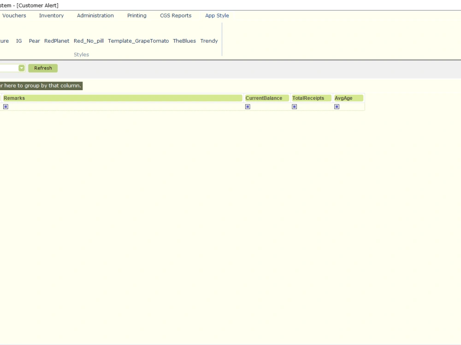This screenshot has height=345, width=461.
Task: Apply the IG style
Action: 19,41
